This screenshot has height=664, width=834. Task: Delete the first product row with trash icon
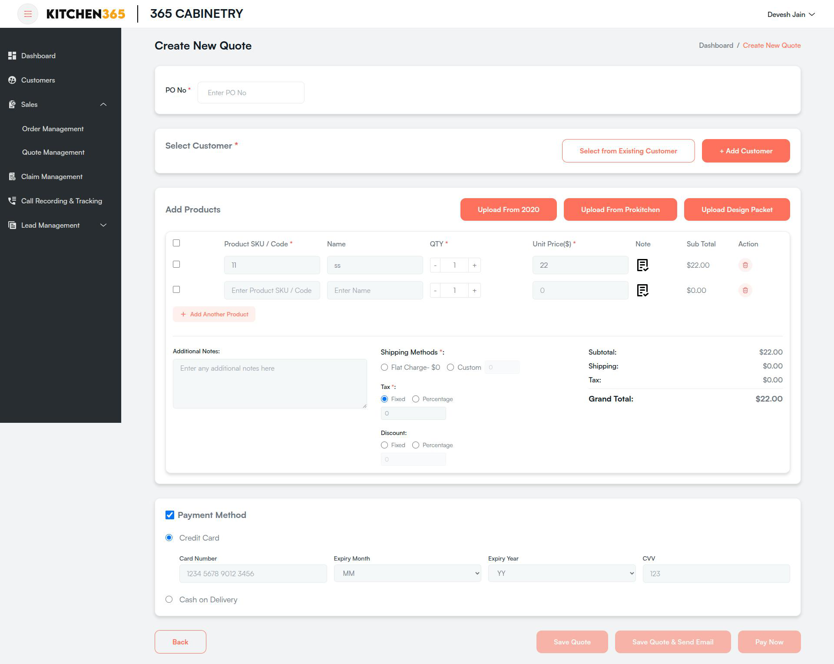coord(745,265)
